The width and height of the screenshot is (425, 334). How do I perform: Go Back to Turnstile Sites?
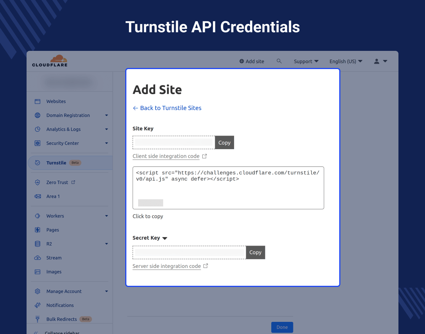pyautogui.click(x=171, y=108)
